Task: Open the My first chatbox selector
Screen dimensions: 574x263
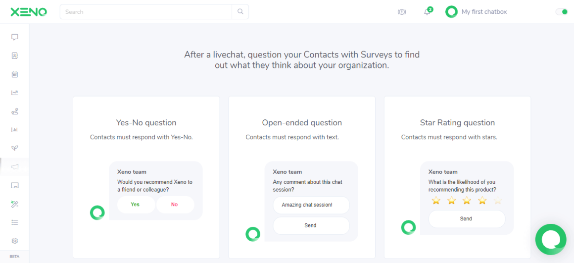Action: pyautogui.click(x=477, y=12)
